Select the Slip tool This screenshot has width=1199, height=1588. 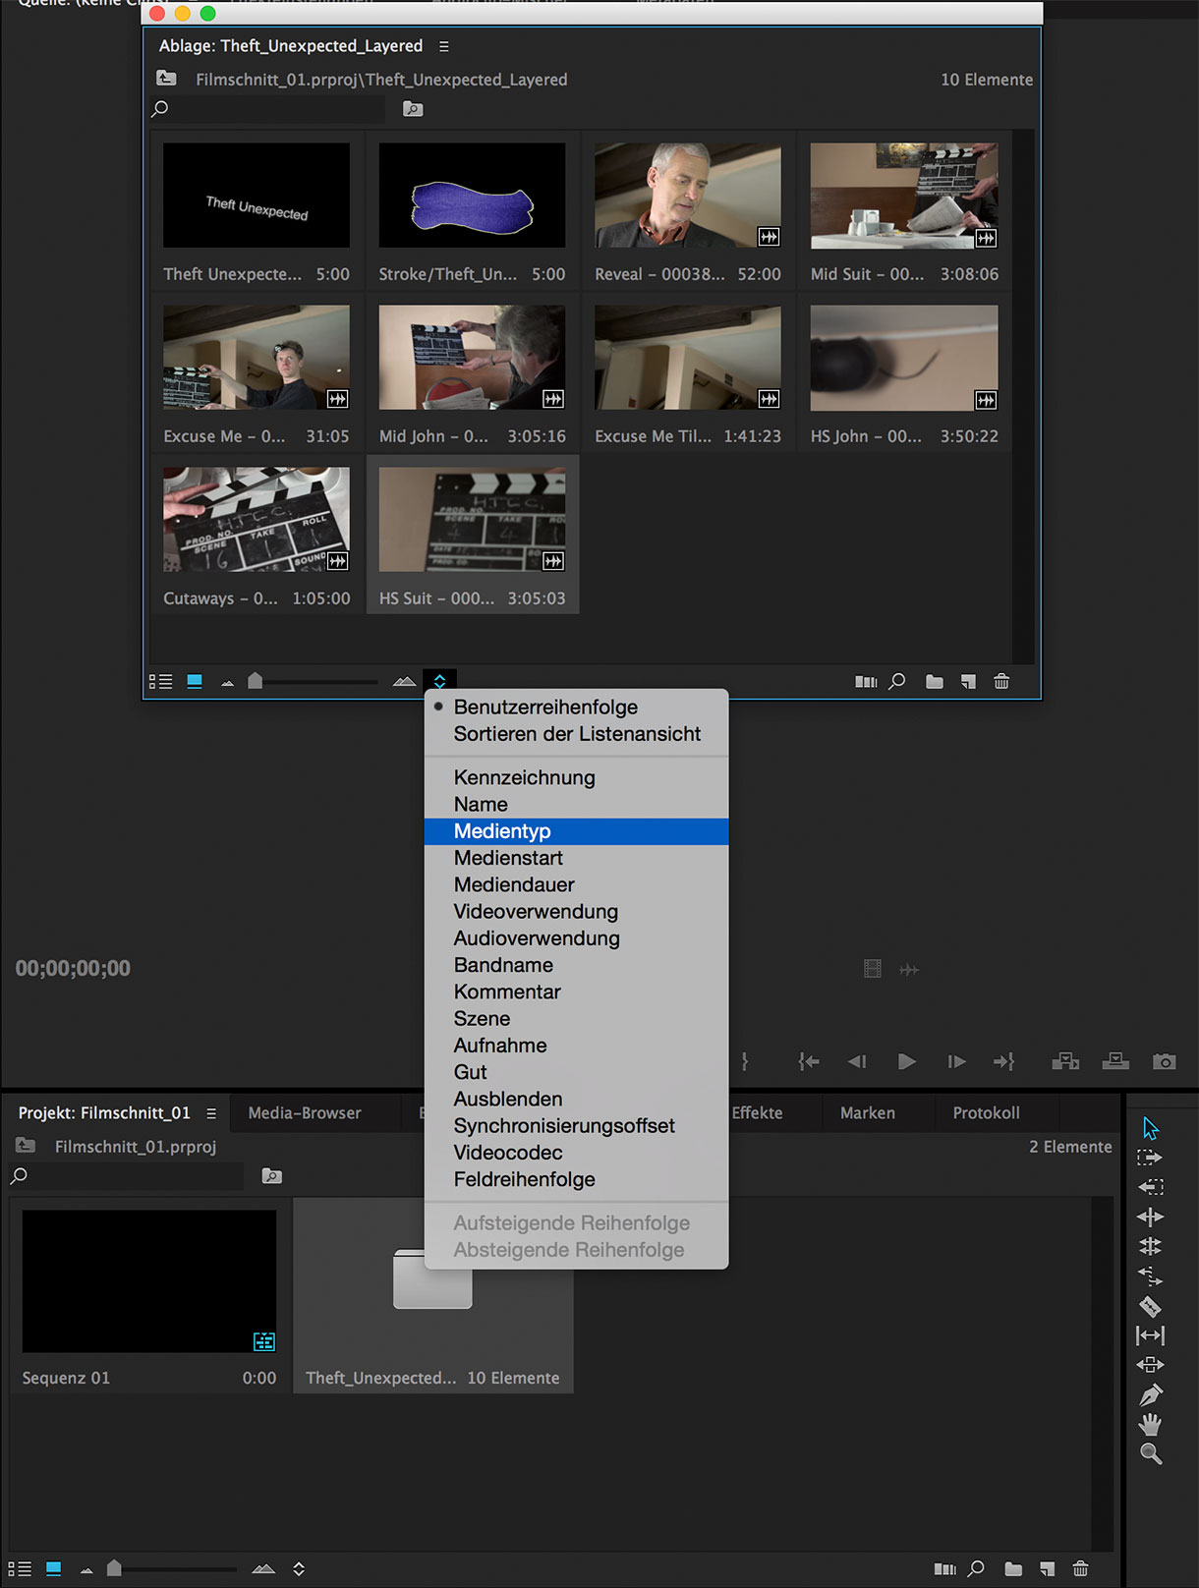pos(1150,1335)
